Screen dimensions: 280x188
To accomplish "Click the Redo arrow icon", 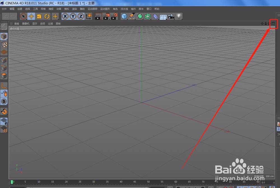I will coord(13,16).
